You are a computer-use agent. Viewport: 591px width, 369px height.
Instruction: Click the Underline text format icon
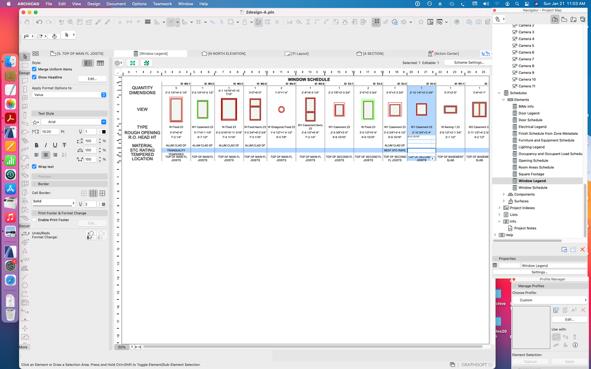coord(55,145)
